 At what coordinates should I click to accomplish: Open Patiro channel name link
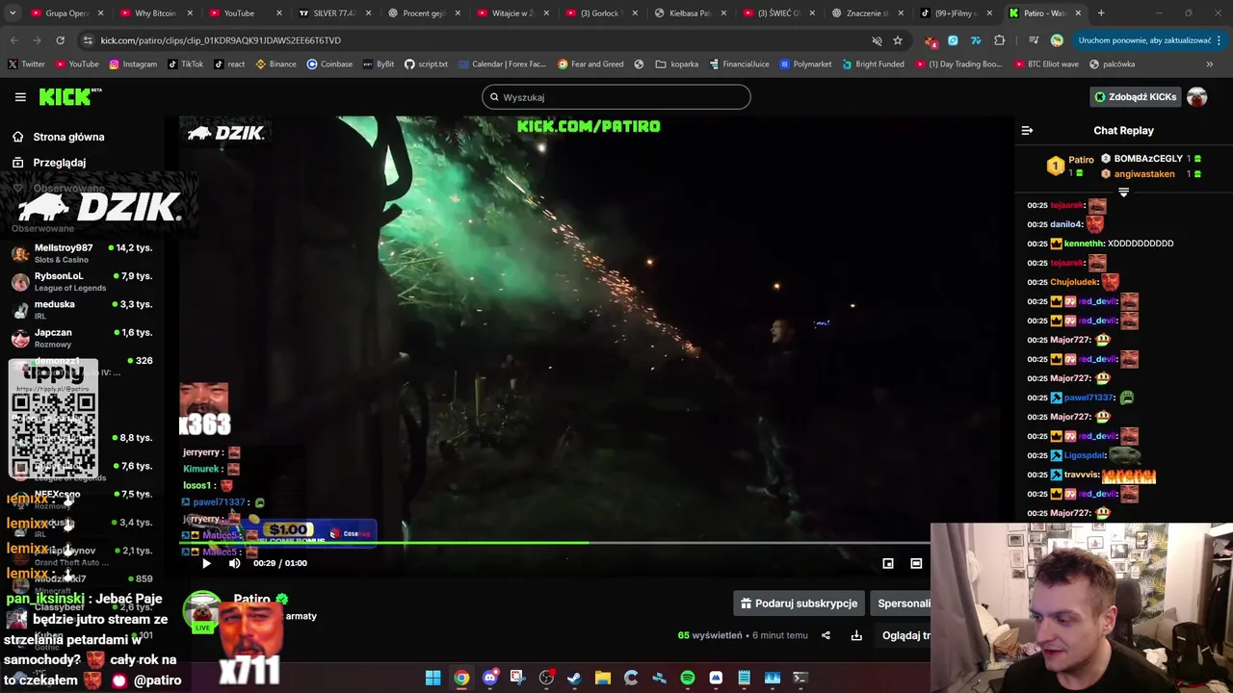(x=252, y=599)
